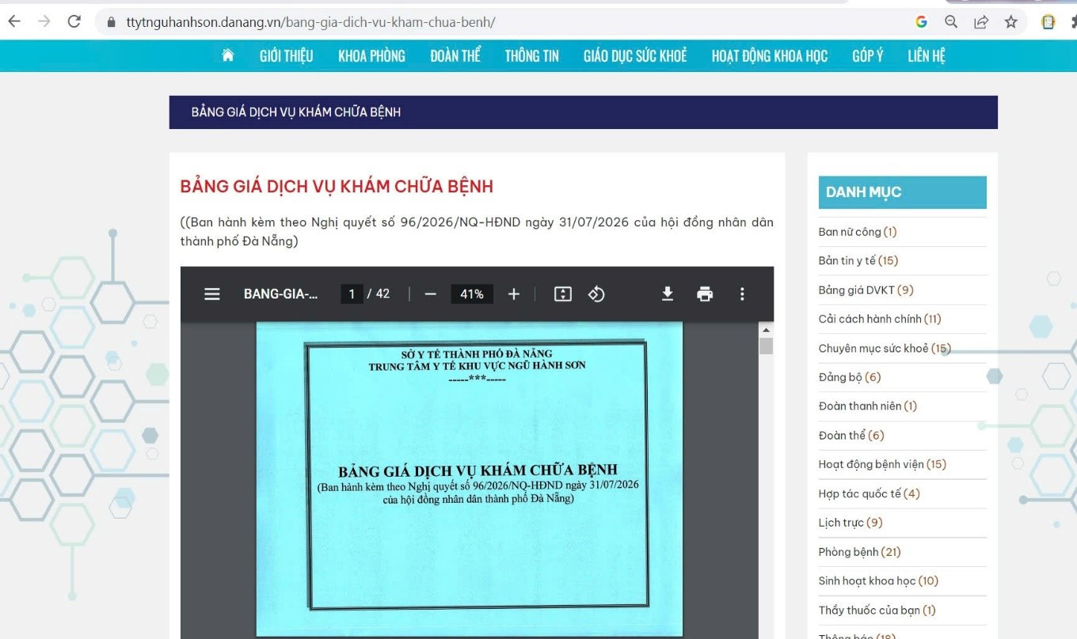Open Ban nữ công category
Image resolution: width=1077 pixels, height=639 pixels.
(858, 232)
